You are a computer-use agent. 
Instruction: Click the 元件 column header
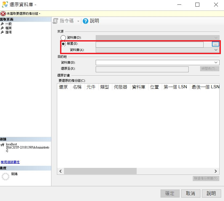pos(91,87)
